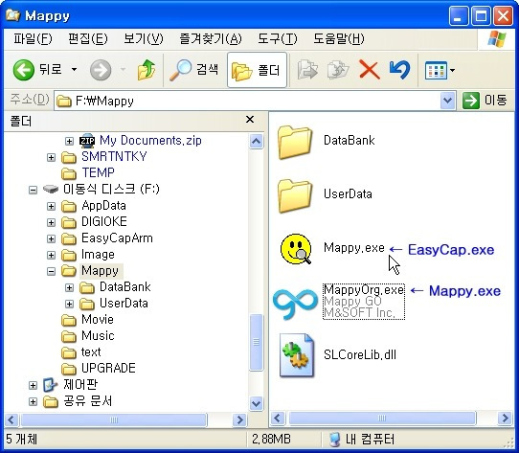Open the 도움말(H) menu
This screenshot has width=519, height=453.
coord(339,39)
